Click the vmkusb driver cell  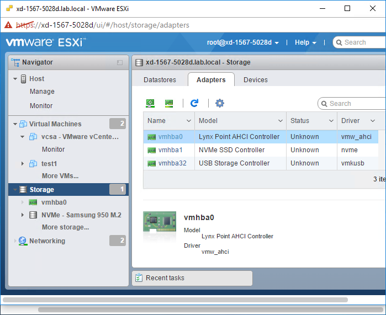tap(357, 163)
